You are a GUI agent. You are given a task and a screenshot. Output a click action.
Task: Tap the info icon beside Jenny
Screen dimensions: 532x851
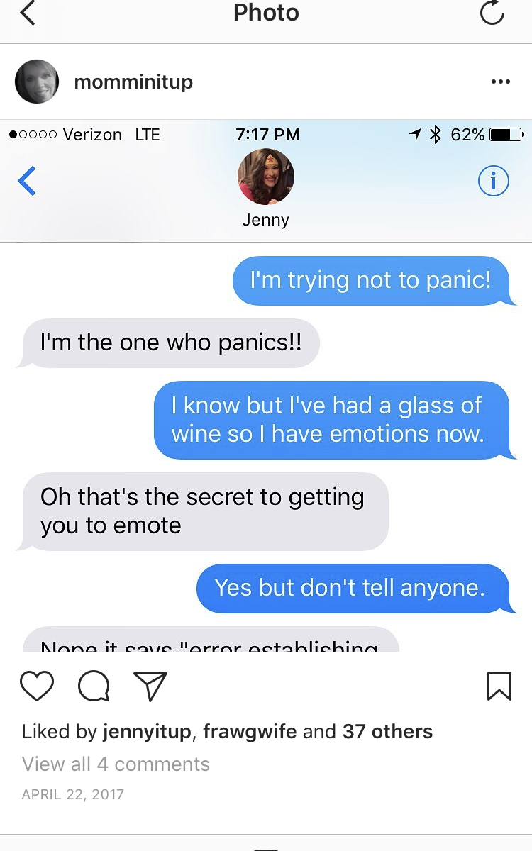[x=494, y=182]
